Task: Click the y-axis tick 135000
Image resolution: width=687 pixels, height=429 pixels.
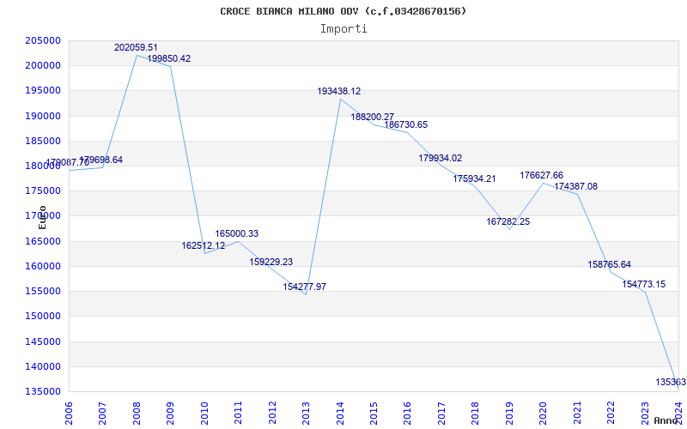Action: (x=43, y=391)
